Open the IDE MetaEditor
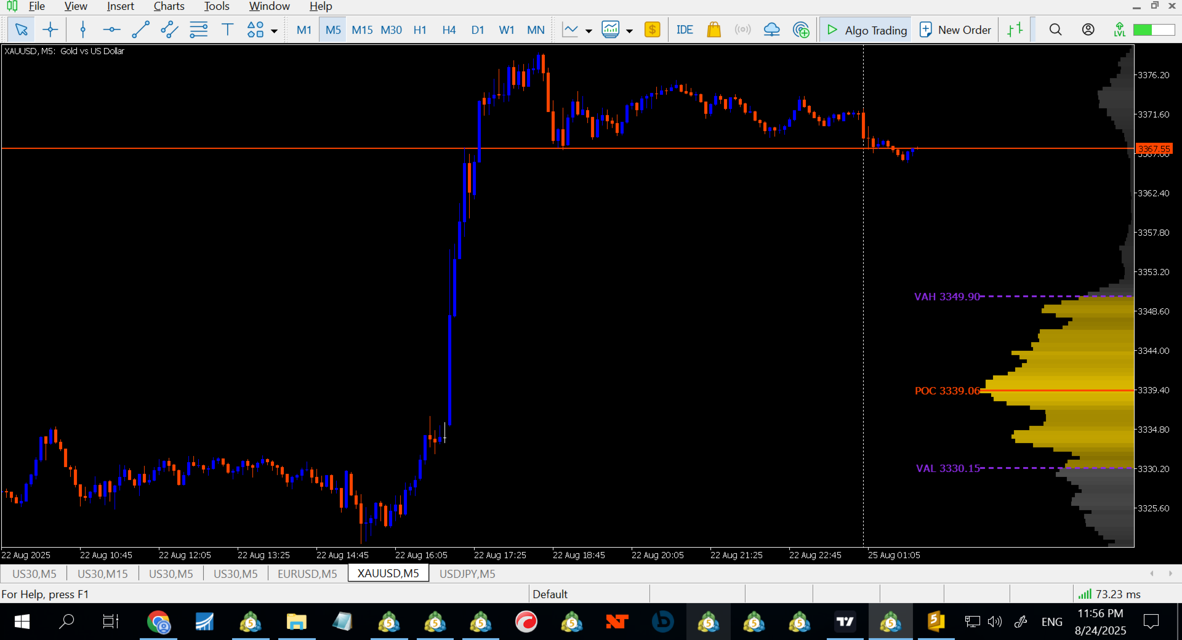The height and width of the screenshot is (640, 1182). tap(685, 30)
